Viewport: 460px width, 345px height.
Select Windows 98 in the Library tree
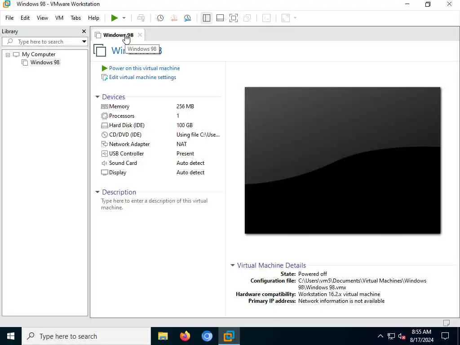45,62
